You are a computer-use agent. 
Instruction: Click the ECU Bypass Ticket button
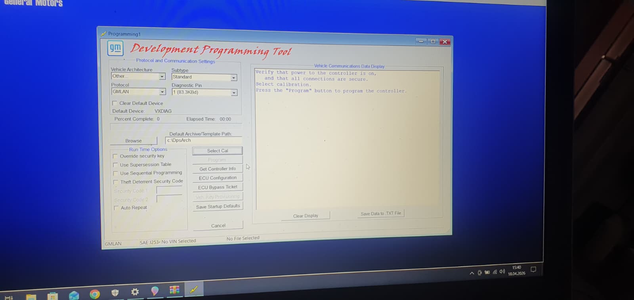pos(218,187)
